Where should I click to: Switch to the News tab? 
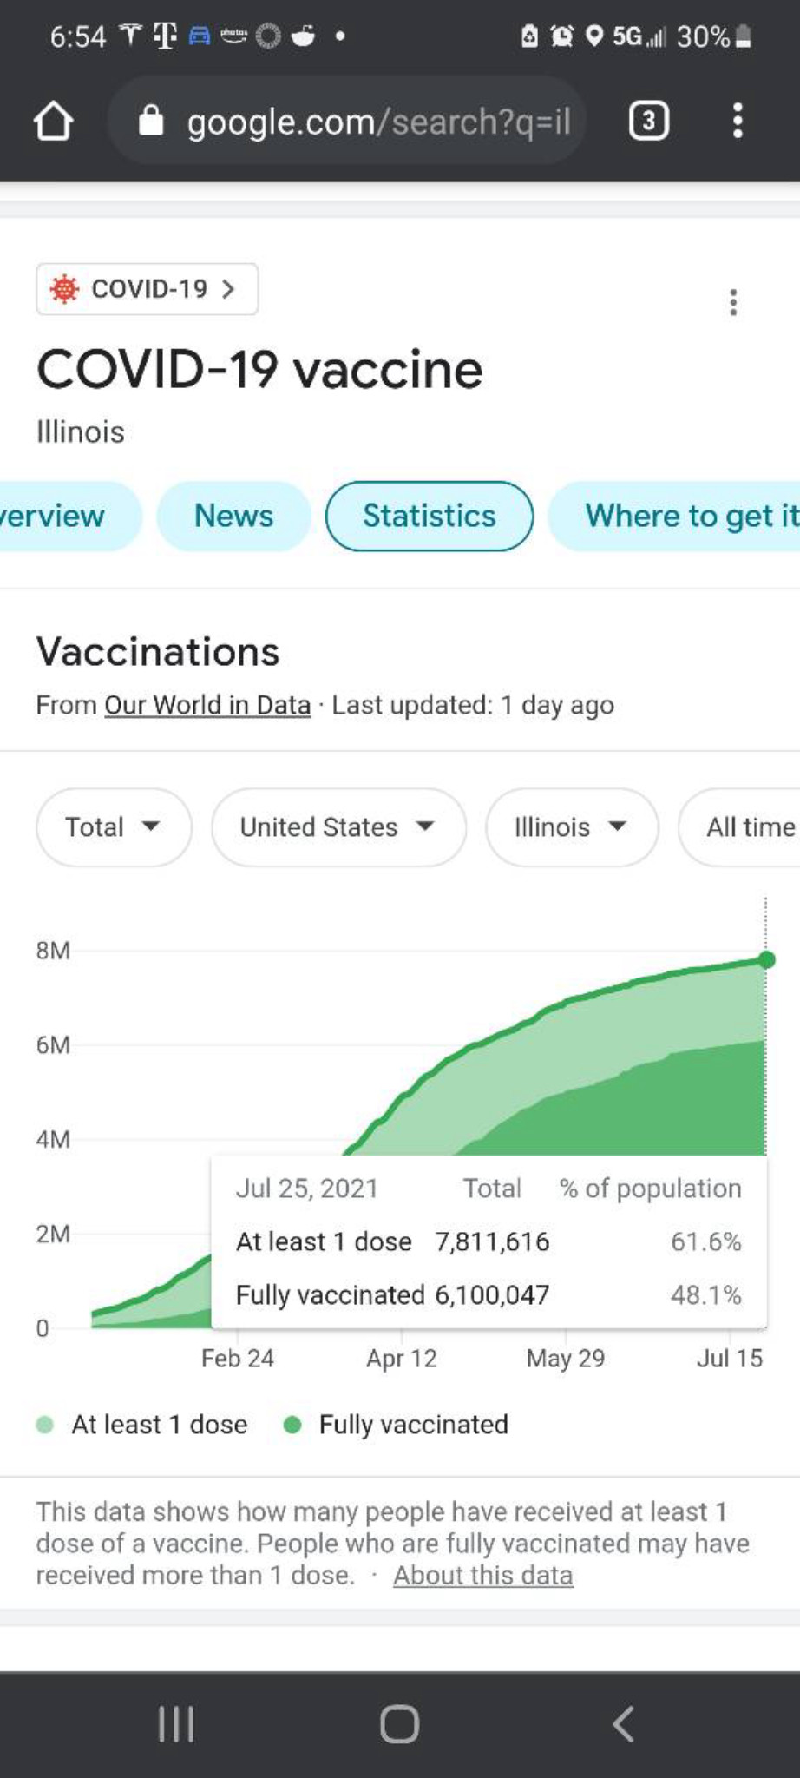tap(233, 516)
